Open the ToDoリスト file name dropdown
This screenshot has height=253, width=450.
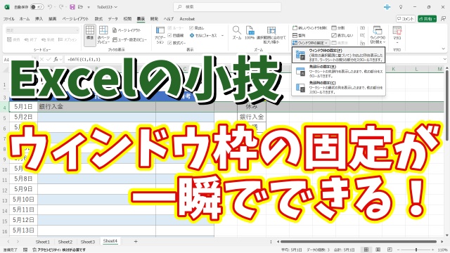107,7
